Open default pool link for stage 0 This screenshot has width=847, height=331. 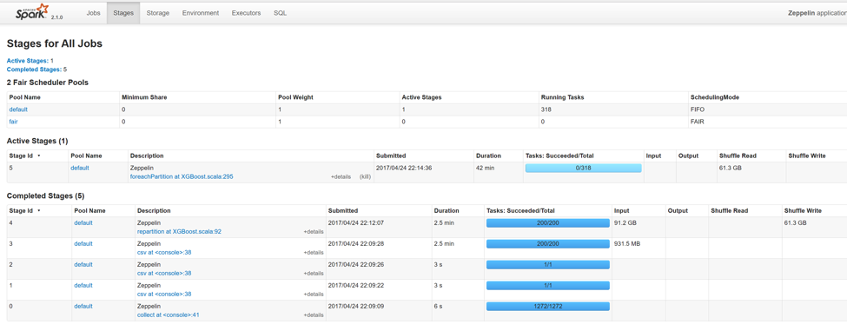click(x=83, y=306)
